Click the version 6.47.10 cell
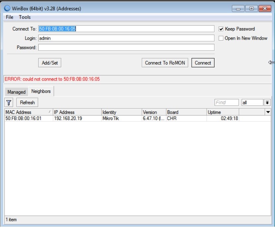Screen dimensions: 275x231 [154, 119]
